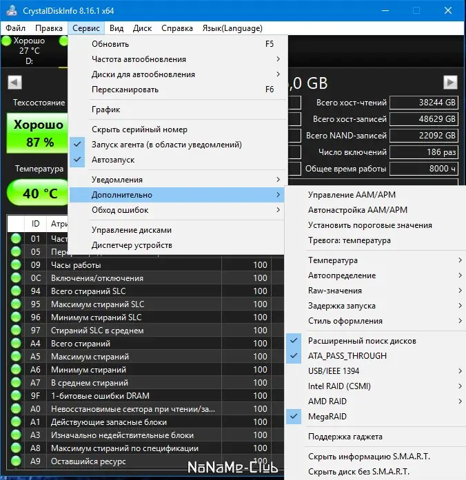
Task: Select 'Установить пороговые значения' entry
Action: [x=376, y=225]
